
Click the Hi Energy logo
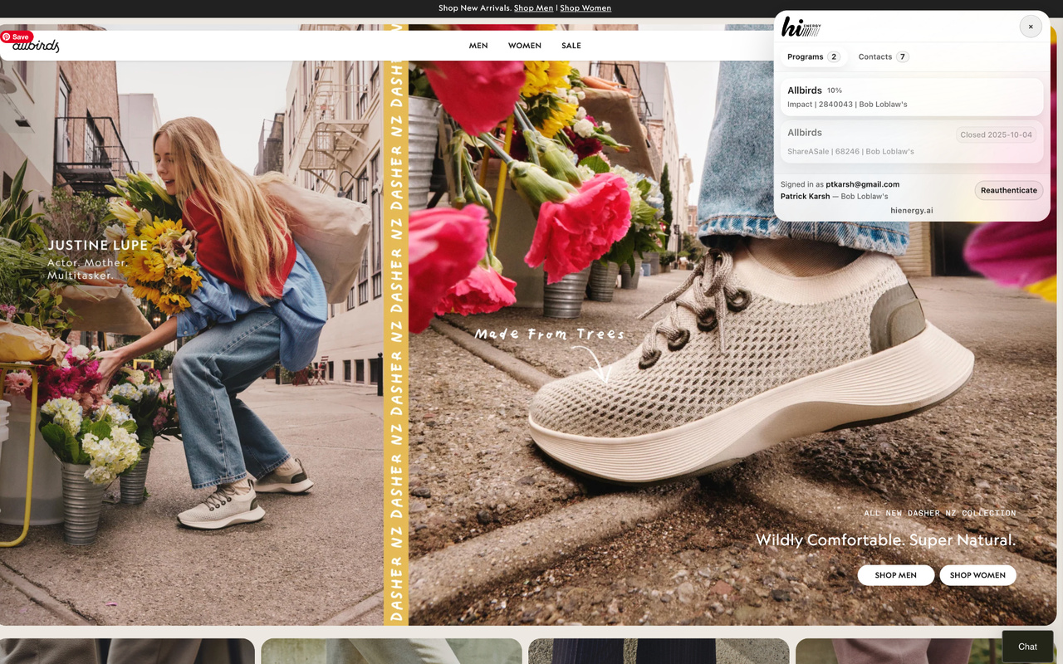801,27
